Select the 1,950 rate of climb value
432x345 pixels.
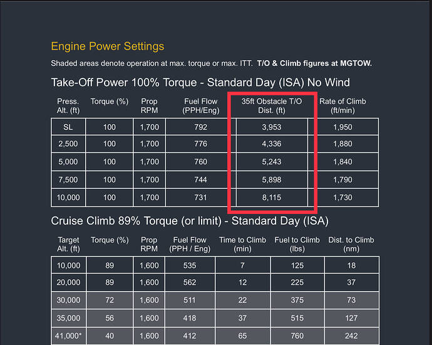coord(342,127)
